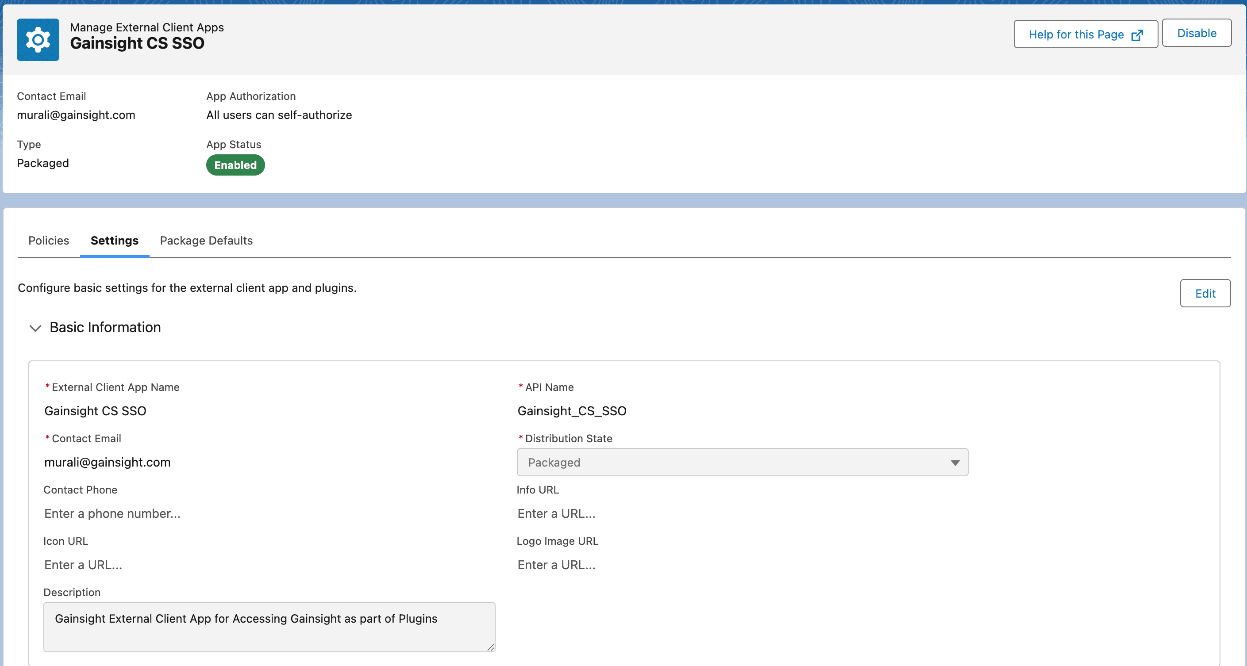This screenshot has width=1247, height=666.
Task: Click the Info URL input field
Action: pos(742,513)
